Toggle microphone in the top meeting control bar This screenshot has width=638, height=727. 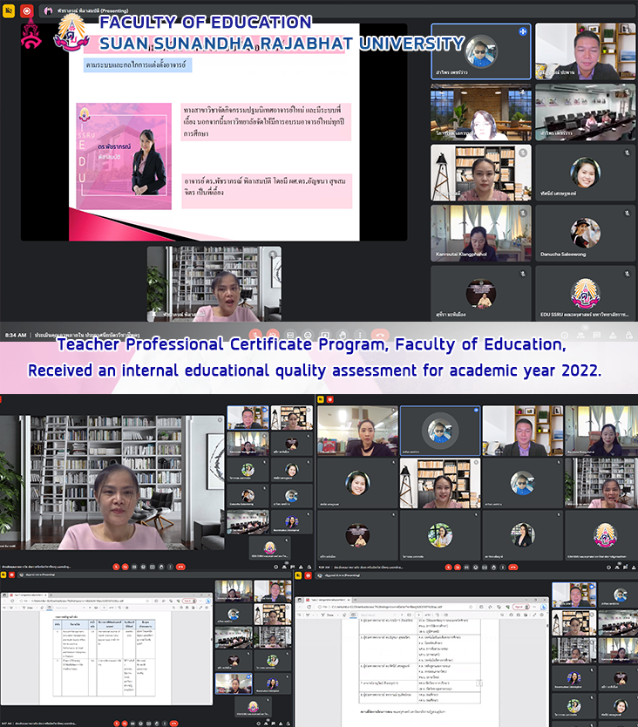255,334
